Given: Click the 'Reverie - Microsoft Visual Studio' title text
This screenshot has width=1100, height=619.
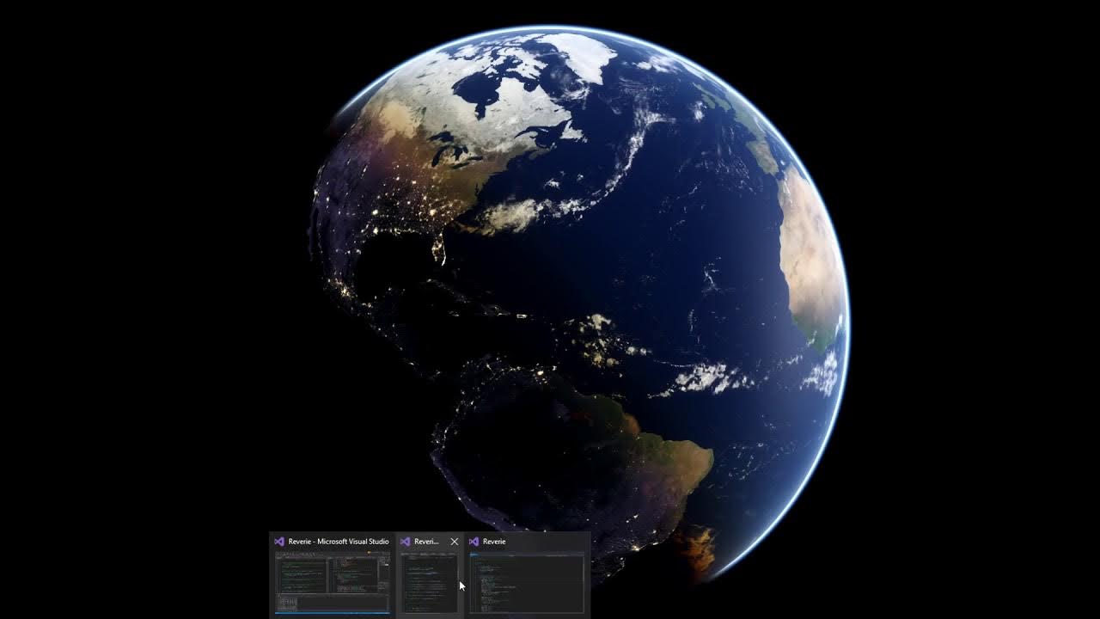Looking at the screenshot, I should point(339,542).
